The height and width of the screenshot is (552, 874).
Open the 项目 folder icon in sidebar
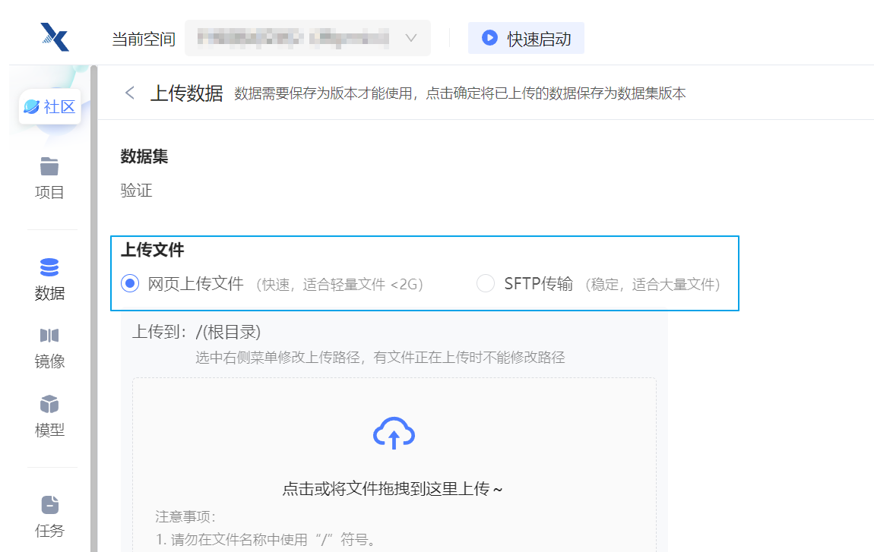[49, 166]
